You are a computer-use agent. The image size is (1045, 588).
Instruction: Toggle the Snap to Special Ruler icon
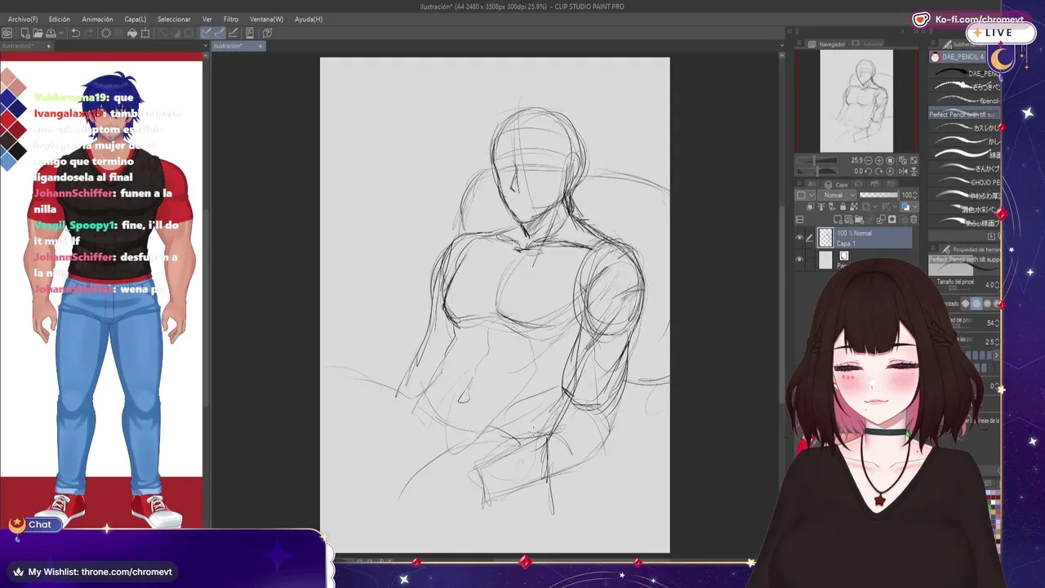[x=220, y=33]
